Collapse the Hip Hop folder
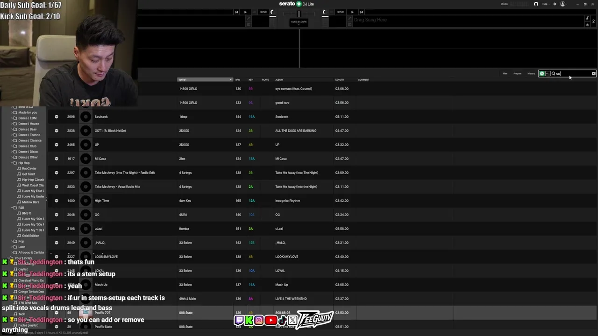 12,163
